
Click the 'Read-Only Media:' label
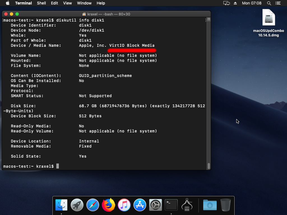coord(31,126)
